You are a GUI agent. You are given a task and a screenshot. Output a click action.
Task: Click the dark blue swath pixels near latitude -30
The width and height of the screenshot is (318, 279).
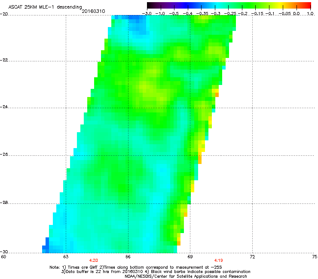click(46, 245)
